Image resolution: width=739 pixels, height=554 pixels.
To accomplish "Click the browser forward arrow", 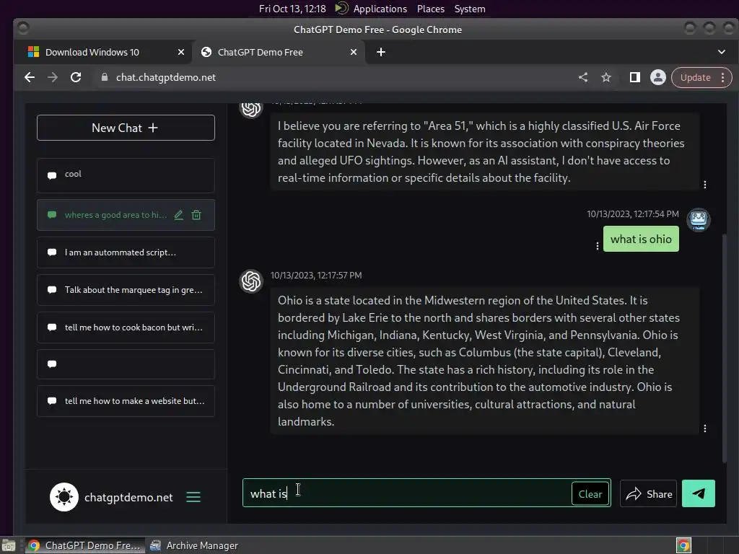I will 52,77.
